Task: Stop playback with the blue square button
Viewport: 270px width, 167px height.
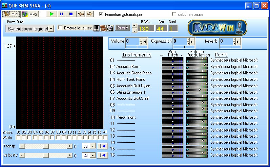Action: 71,14
